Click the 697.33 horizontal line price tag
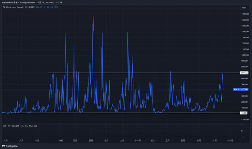Image resolution: width=252 pixels, height=149 pixels. pyautogui.click(x=244, y=73)
